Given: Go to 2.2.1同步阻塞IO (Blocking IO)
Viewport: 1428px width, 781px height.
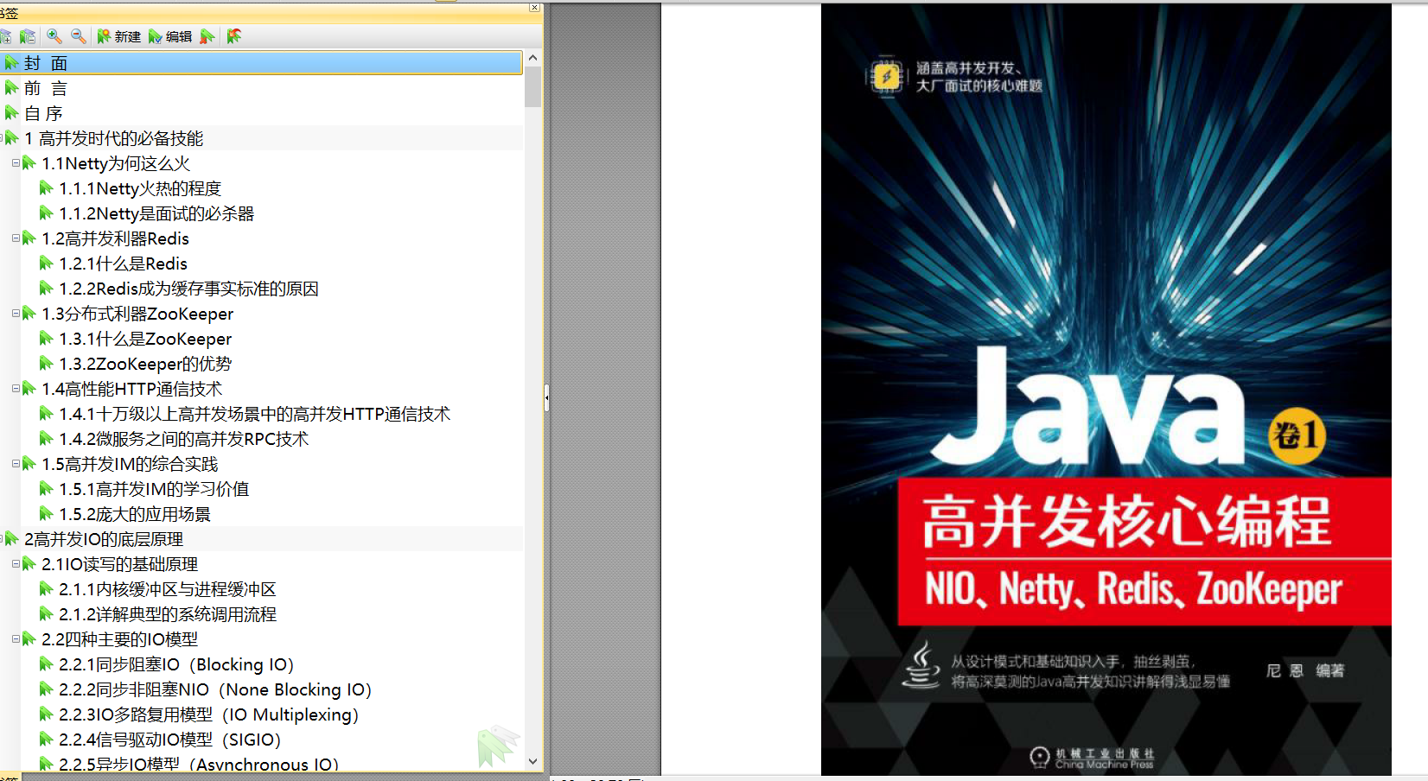Looking at the screenshot, I should pyautogui.click(x=176, y=664).
